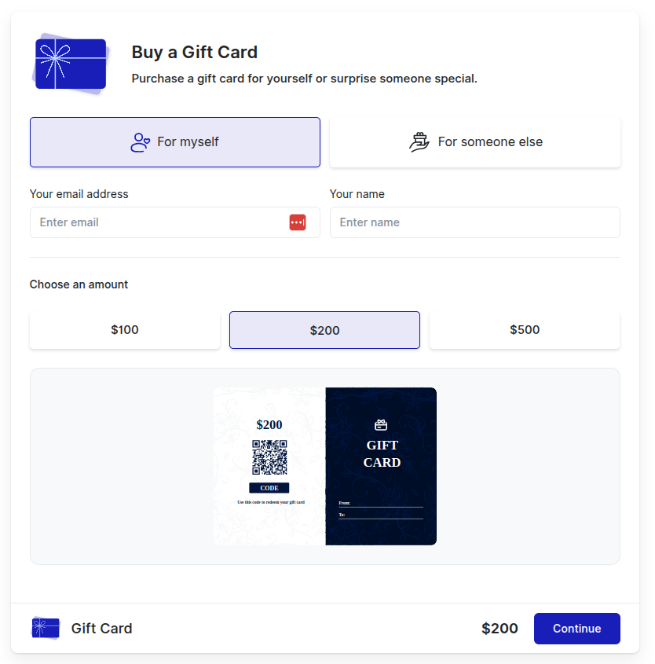The width and height of the screenshot is (655, 664).
Task: Click the $200 total price in footer
Action: point(499,629)
